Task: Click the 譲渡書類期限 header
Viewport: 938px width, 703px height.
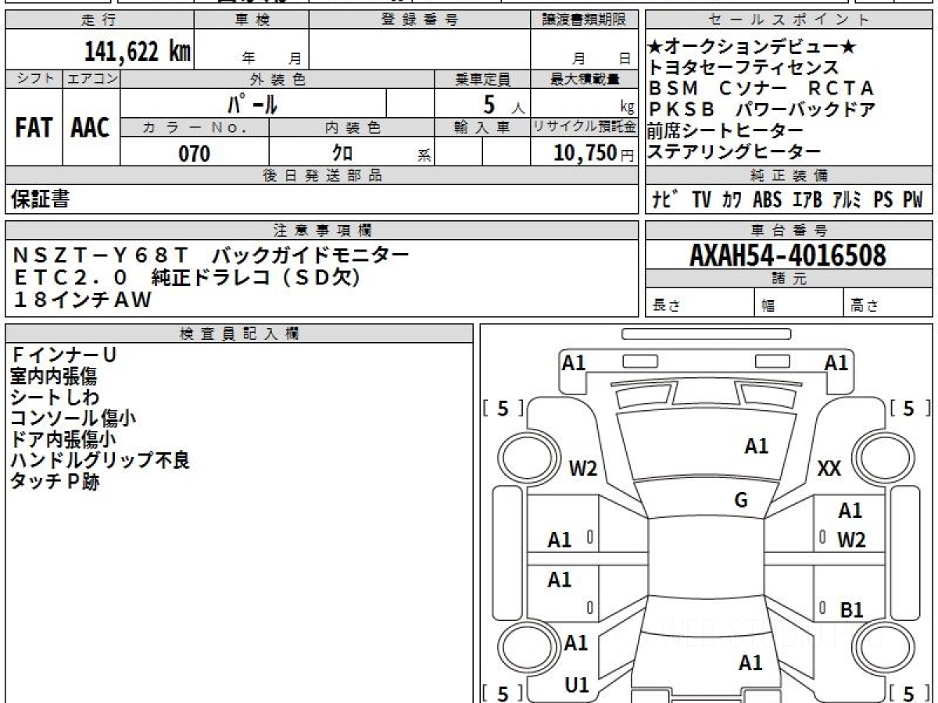Action: 584,20
